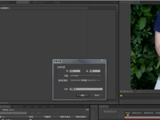Click the yellow playhead in the program monitor
The height and width of the screenshot is (120, 160).
click(x=121, y=96)
